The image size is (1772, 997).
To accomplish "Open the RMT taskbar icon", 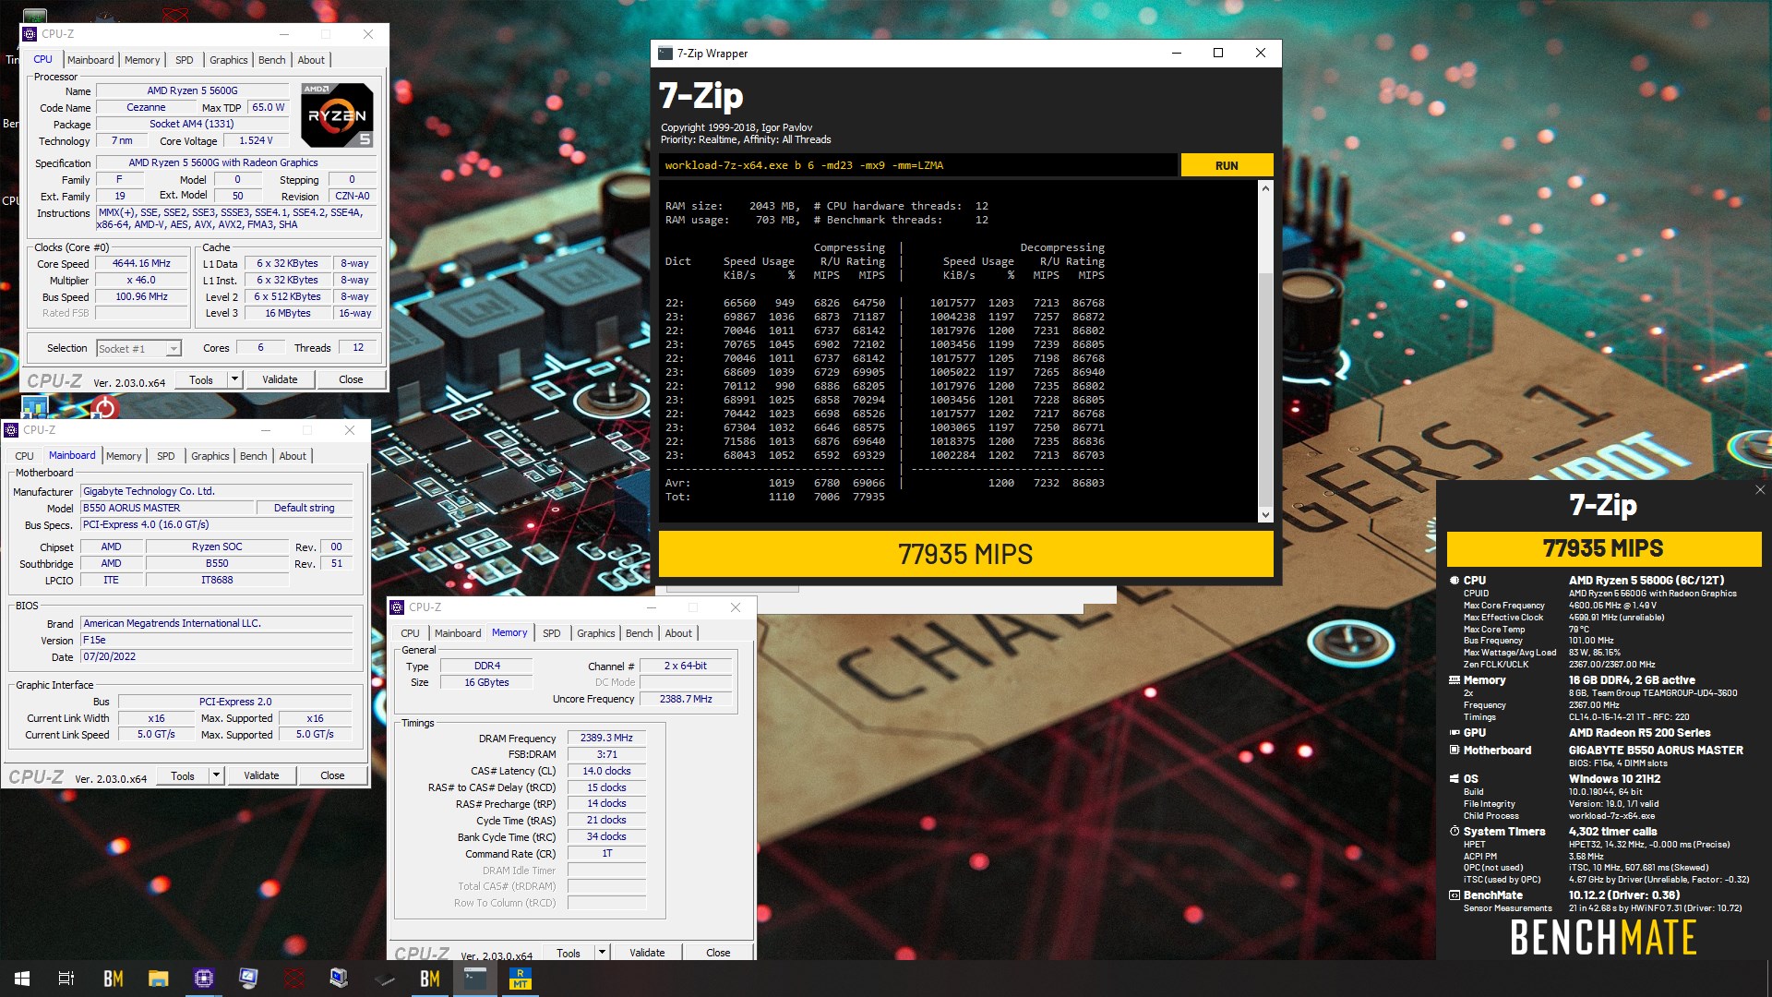I will [520, 979].
